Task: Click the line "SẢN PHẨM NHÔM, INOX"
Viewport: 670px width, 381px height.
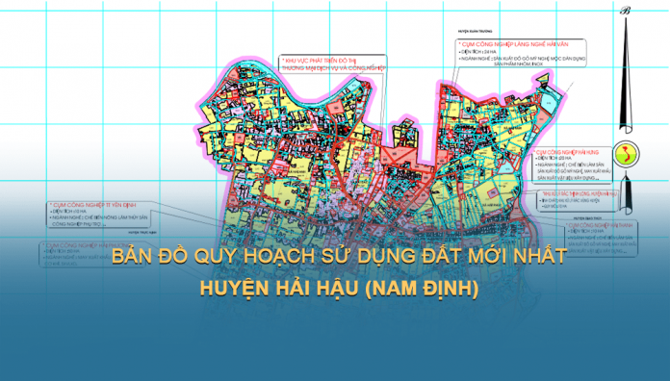Action: [x=518, y=63]
